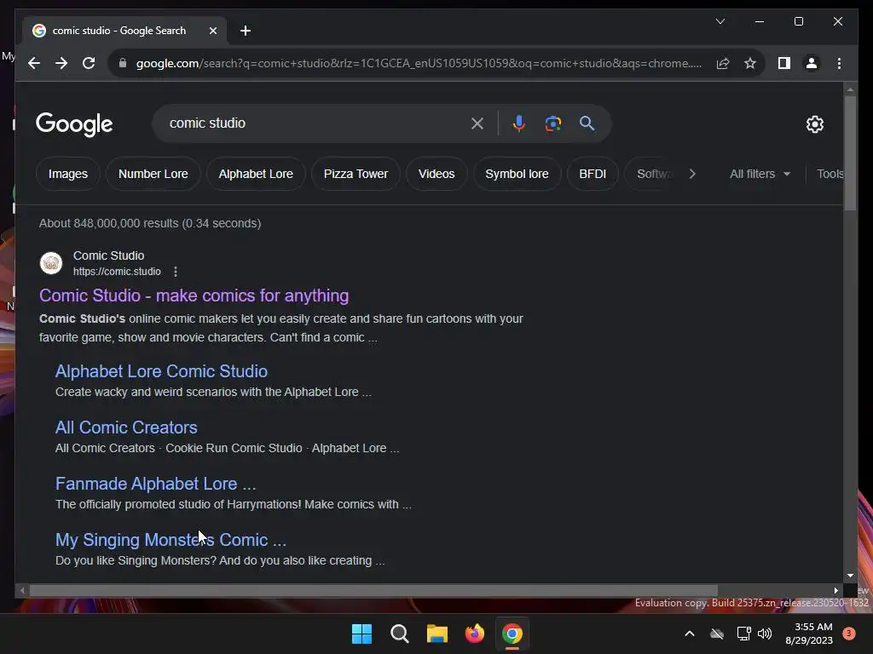The image size is (873, 654).
Task: Share this page icon in address bar
Action: [x=723, y=63]
